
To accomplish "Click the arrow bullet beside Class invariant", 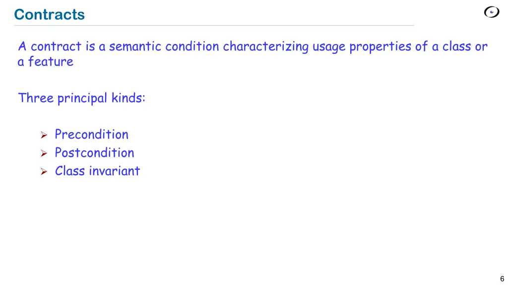I will [x=44, y=172].
